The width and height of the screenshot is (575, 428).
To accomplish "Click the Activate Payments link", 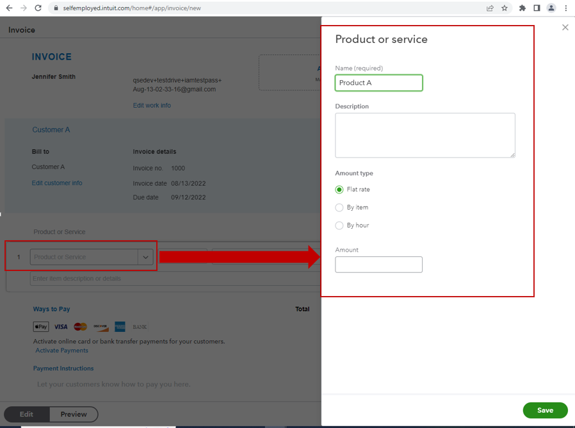I will (61, 350).
